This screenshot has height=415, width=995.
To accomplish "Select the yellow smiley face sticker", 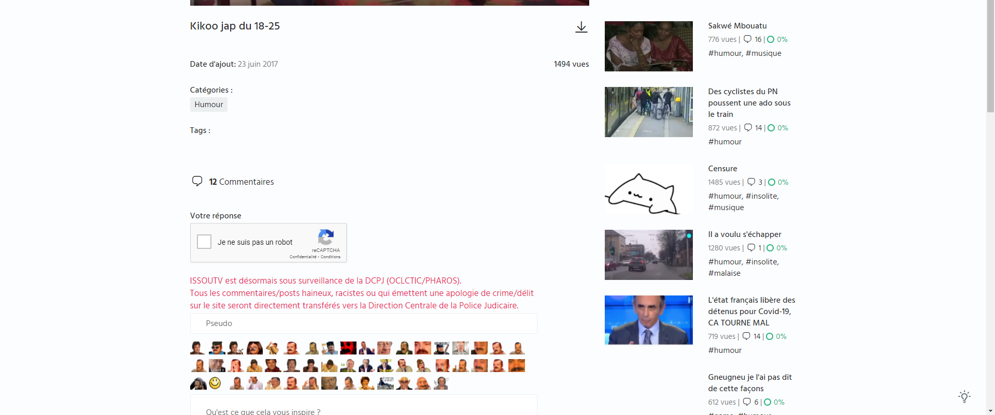I will pyautogui.click(x=215, y=383).
